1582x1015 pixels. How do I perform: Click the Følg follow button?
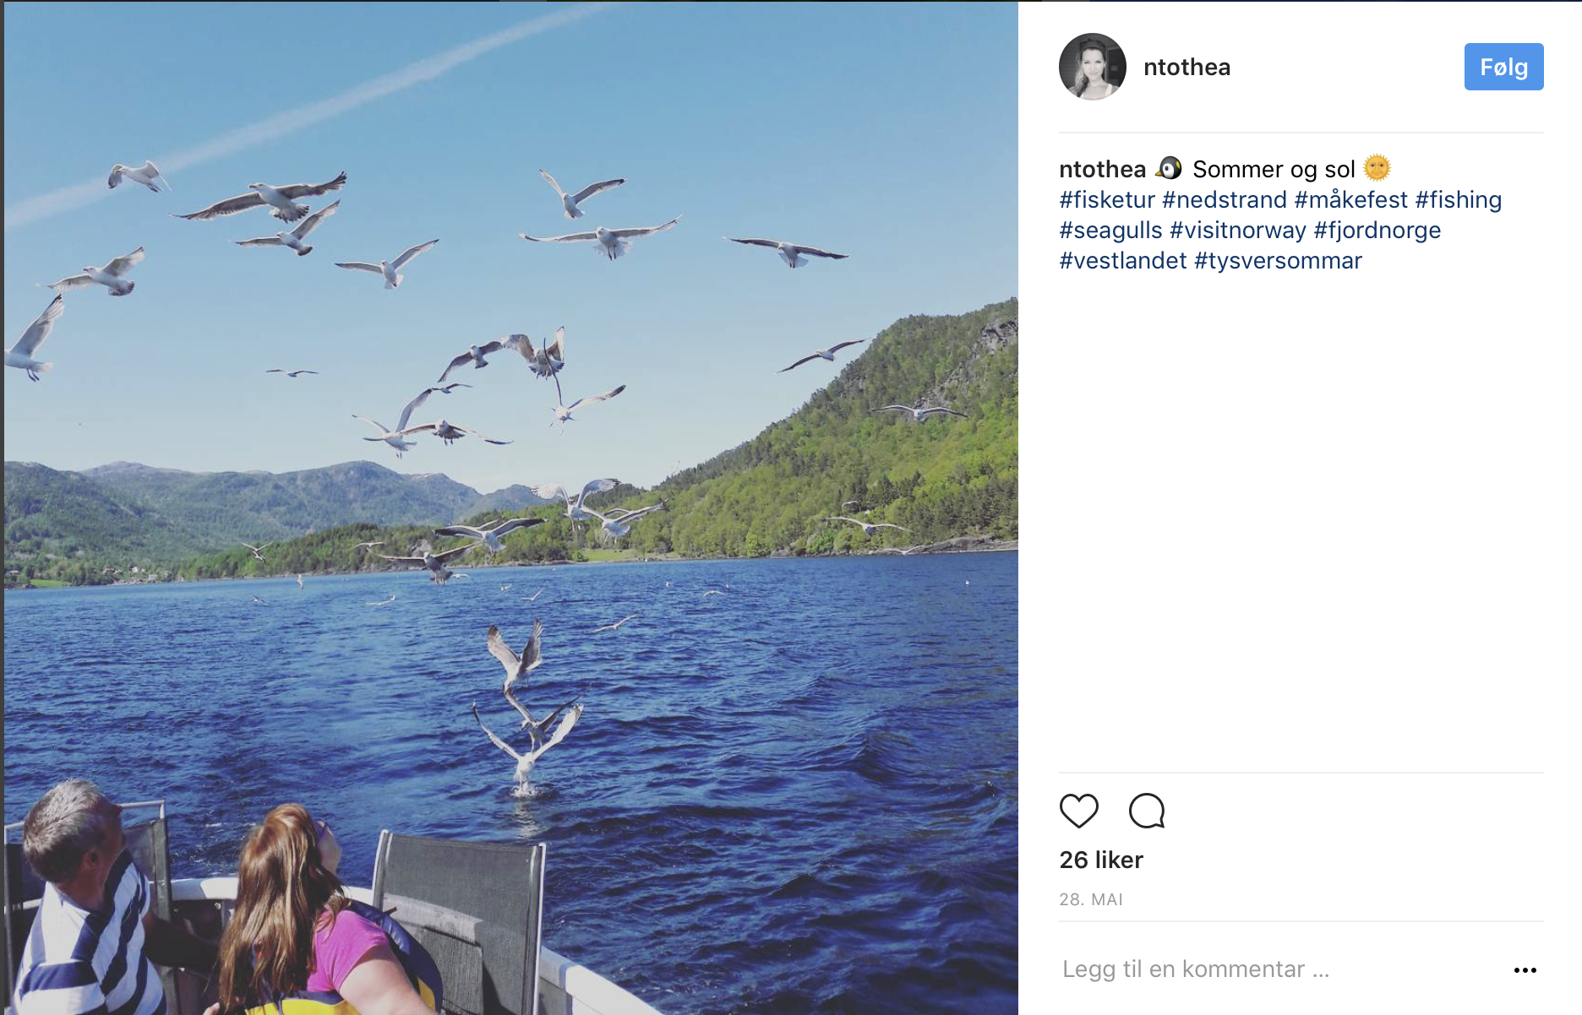1503,67
